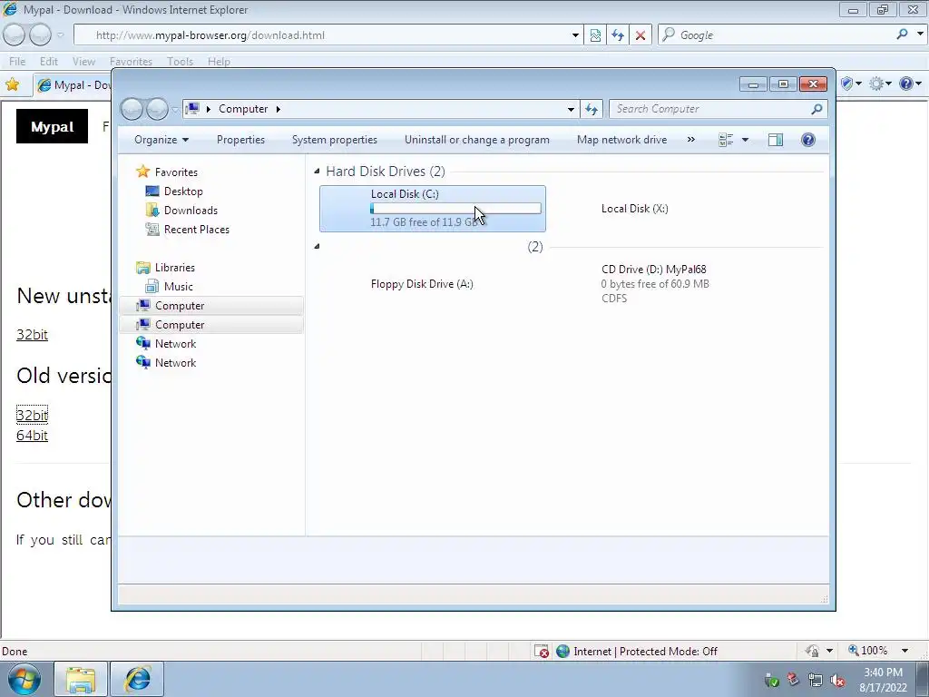Open the IE Safety shield menu
The image size is (929, 697).
coord(851,84)
